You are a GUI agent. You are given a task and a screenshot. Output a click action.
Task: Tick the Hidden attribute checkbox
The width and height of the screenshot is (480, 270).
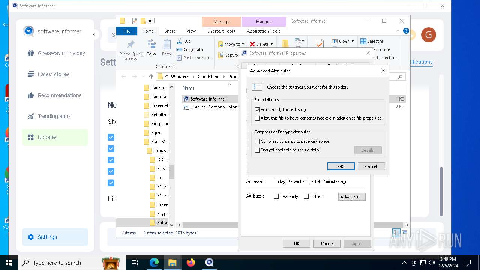click(x=306, y=196)
